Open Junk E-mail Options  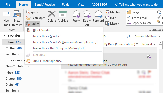click(64, 61)
